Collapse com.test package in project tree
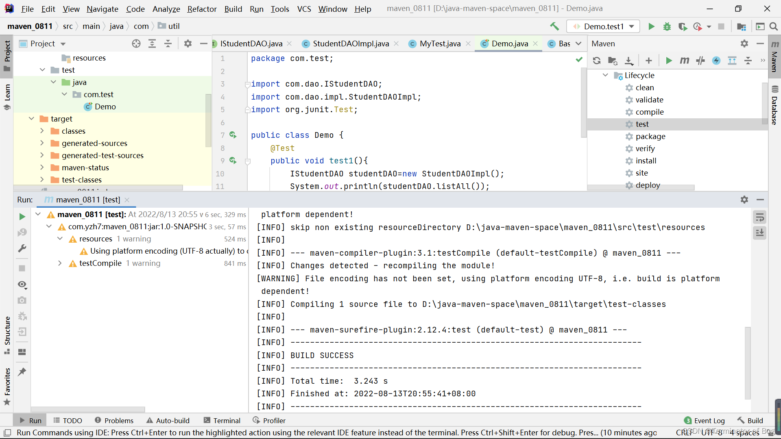The image size is (781, 439). [x=64, y=94]
